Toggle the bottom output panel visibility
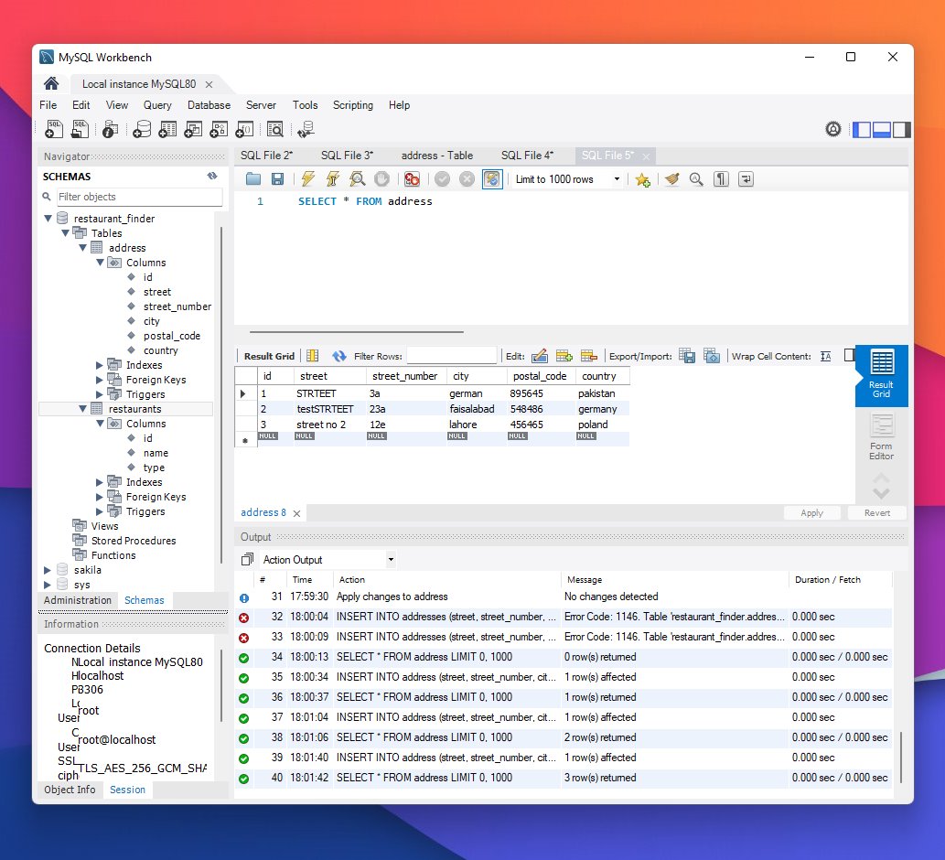 881,130
